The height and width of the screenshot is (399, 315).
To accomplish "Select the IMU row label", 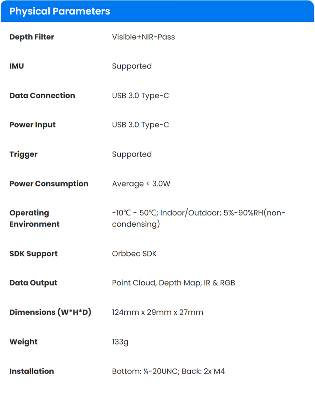I will [x=17, y=66].
